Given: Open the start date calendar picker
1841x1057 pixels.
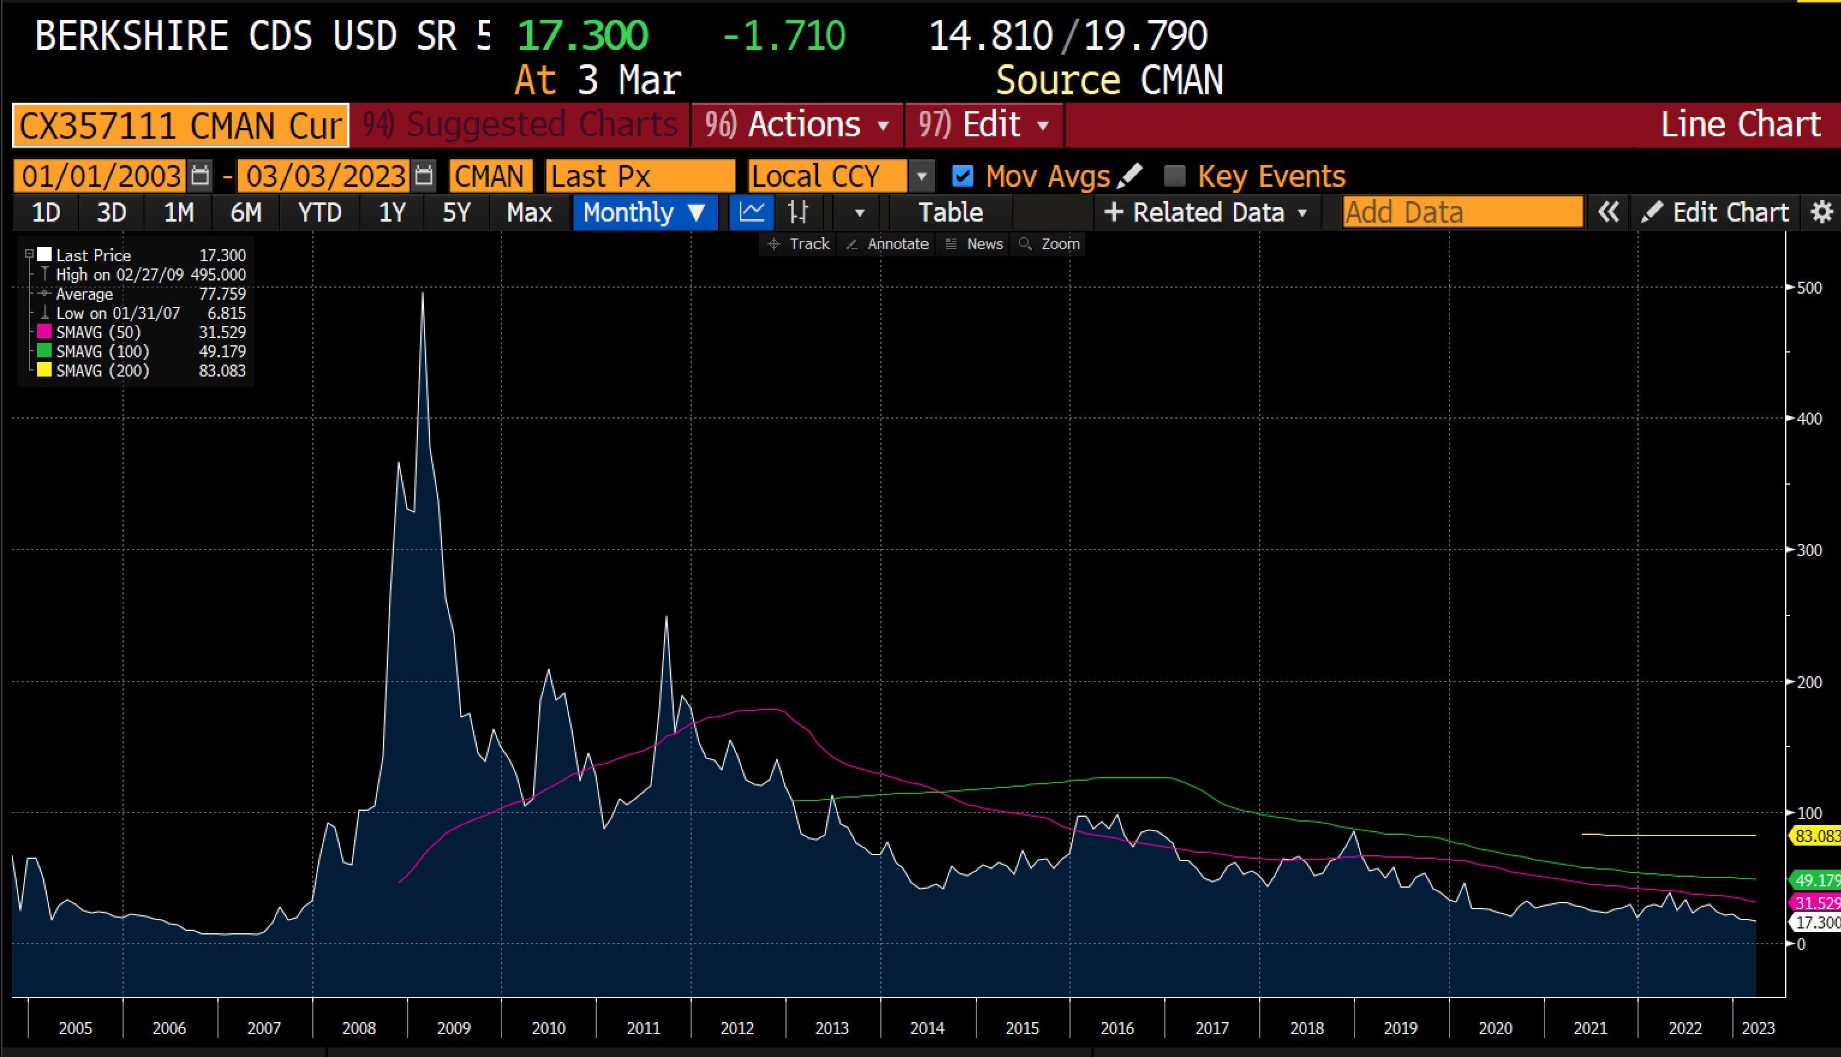Looking at the screenshot, I should click(x=199, y=177).
